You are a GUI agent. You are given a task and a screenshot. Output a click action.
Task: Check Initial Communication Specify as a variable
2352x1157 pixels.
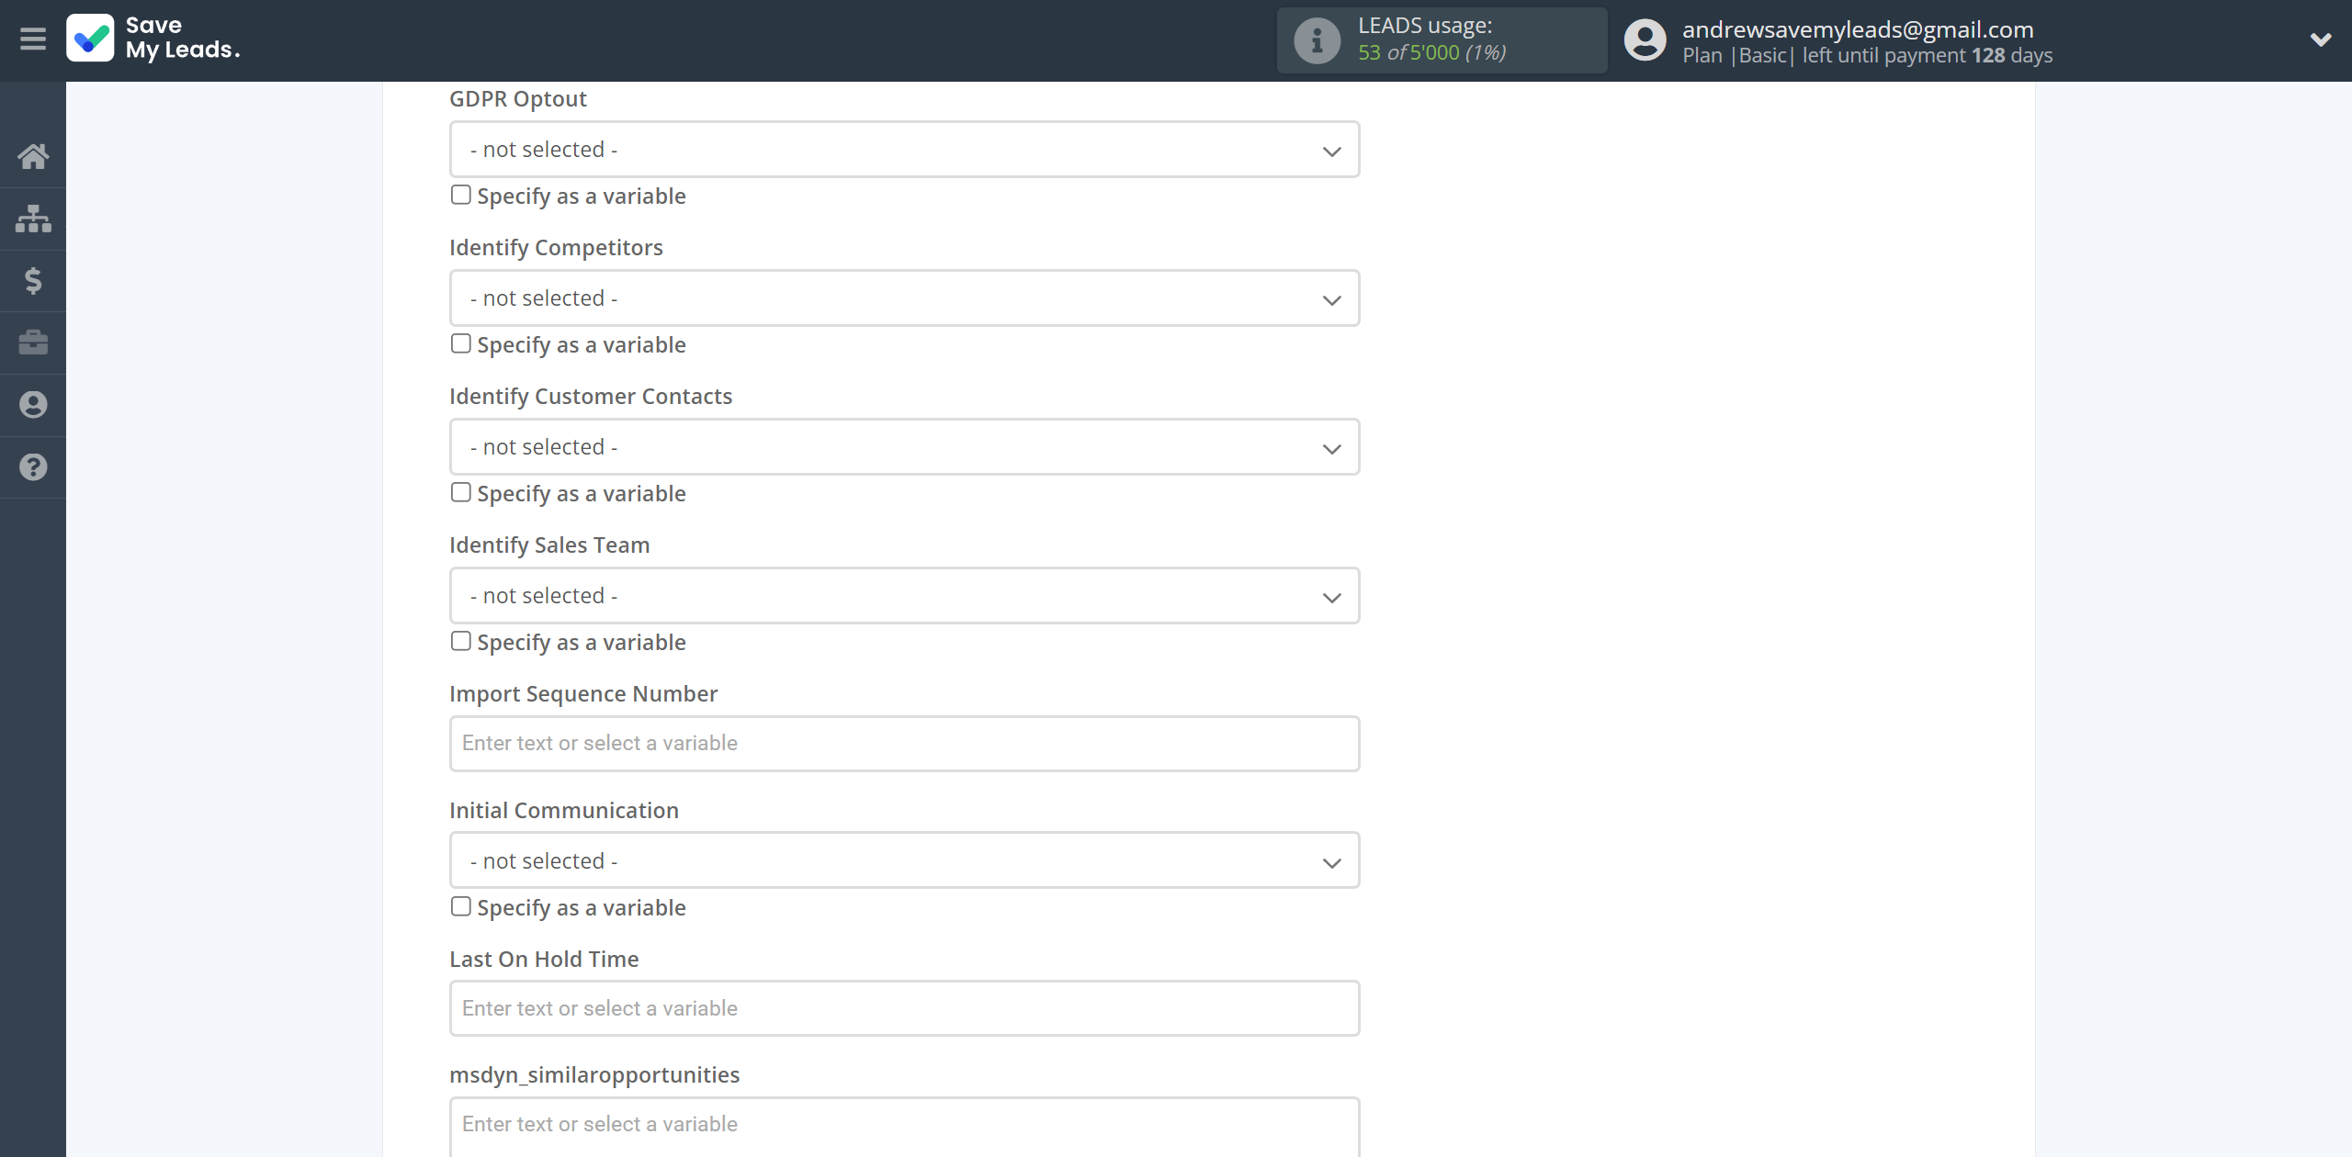pyautogui.click(x=461, y=906)
